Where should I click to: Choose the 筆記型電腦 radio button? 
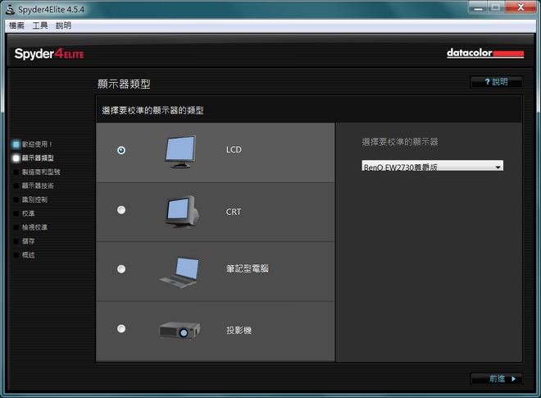[x=121, y=269]
